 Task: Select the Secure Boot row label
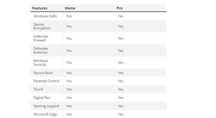pos(43,73)
